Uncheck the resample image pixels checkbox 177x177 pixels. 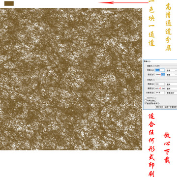146,103
